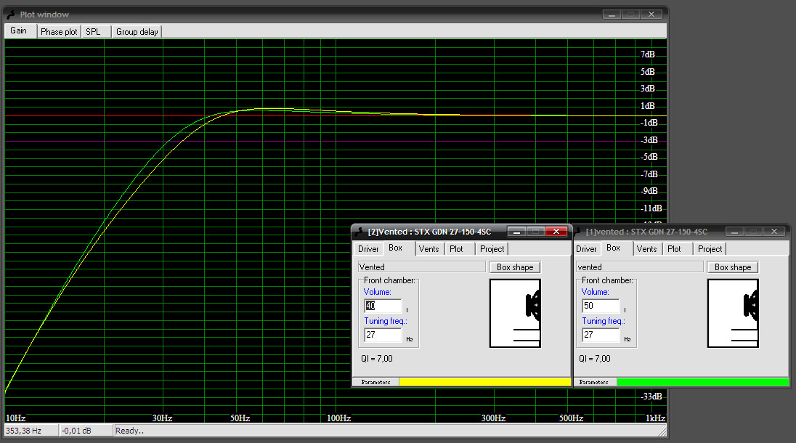Screen dimensions: 796x443
Task: Select the Group delay tab
Action: pos(137,32)
